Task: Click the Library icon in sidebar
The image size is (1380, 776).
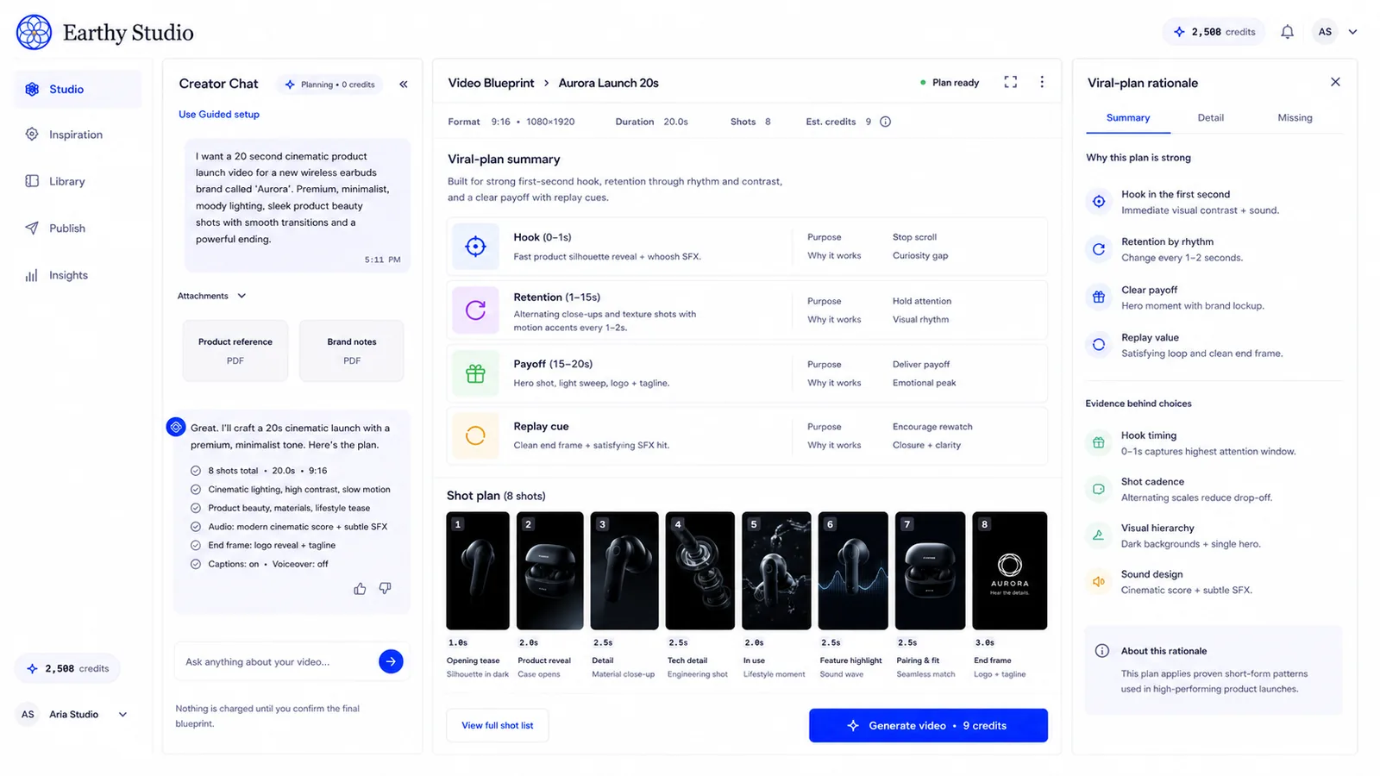Action: point(32,181)
